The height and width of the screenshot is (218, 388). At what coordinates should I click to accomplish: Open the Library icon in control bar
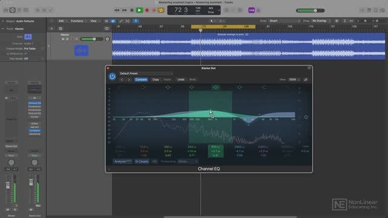click(x=5, y=10)
